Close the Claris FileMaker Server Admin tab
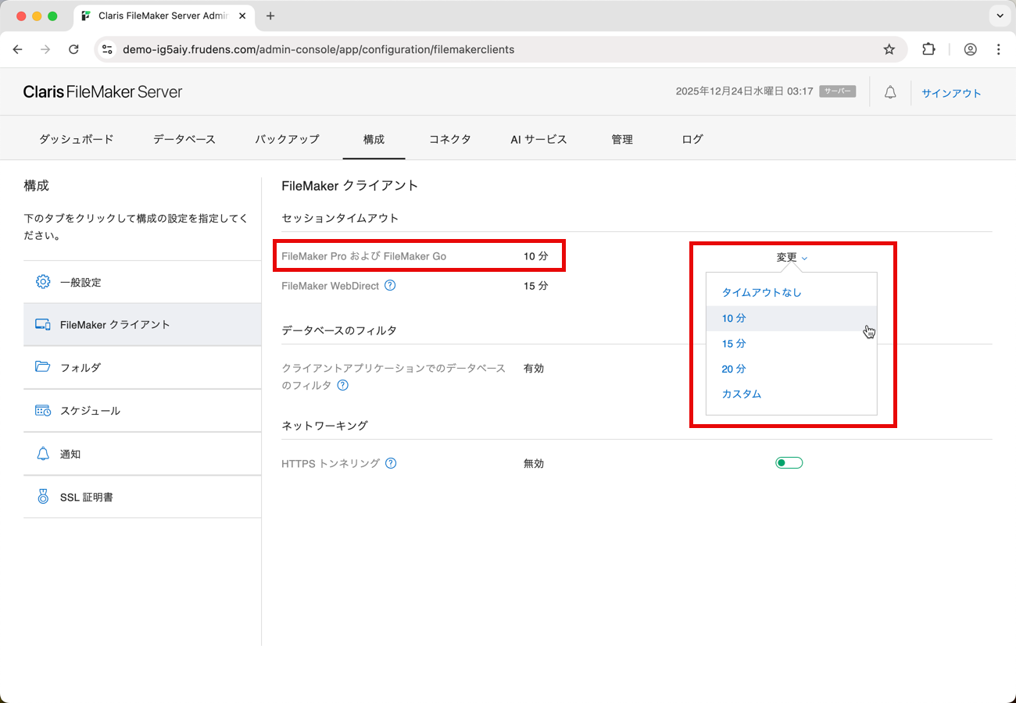 [x=242, y=16]
